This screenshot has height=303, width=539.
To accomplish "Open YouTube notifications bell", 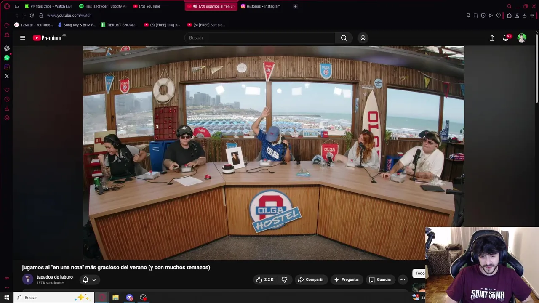I will (506, 38).
